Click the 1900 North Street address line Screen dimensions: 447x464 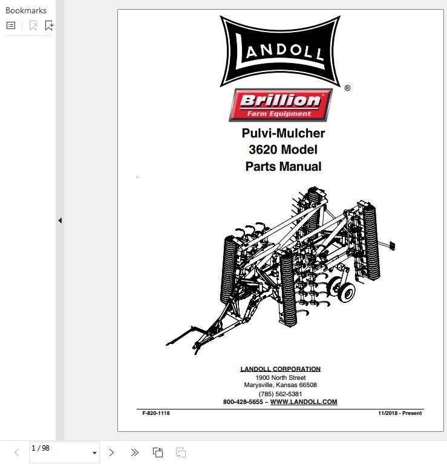click(281, 377)
